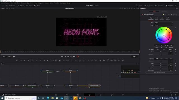
Task: Select the Glow1 node in node graph
Action: (71, 71)
